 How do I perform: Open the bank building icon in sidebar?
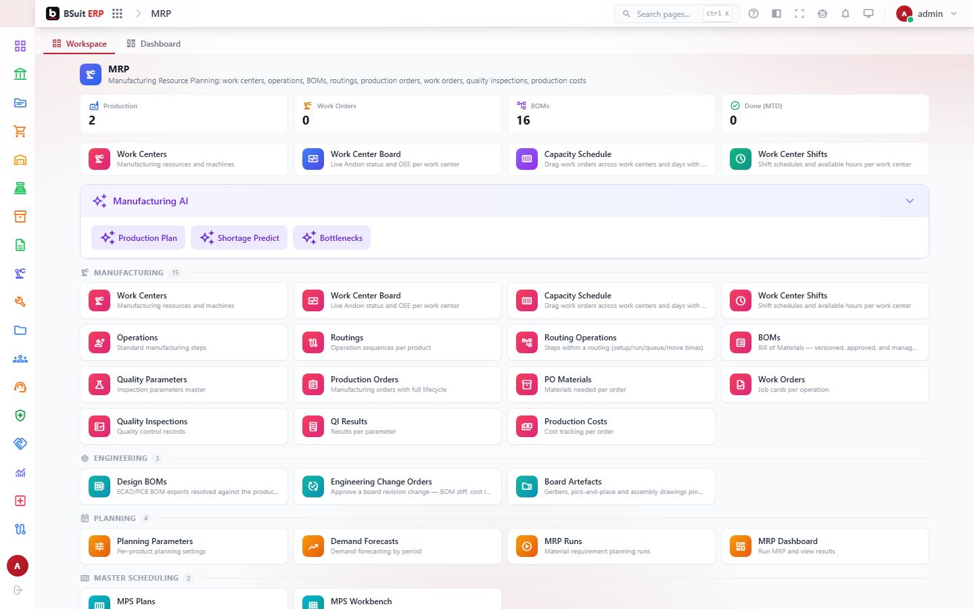coord(20,74)
